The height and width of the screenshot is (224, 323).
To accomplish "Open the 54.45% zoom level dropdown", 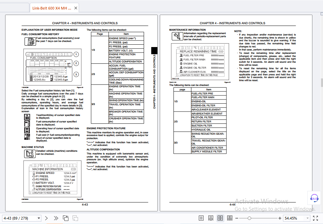I will coord(308,218).
